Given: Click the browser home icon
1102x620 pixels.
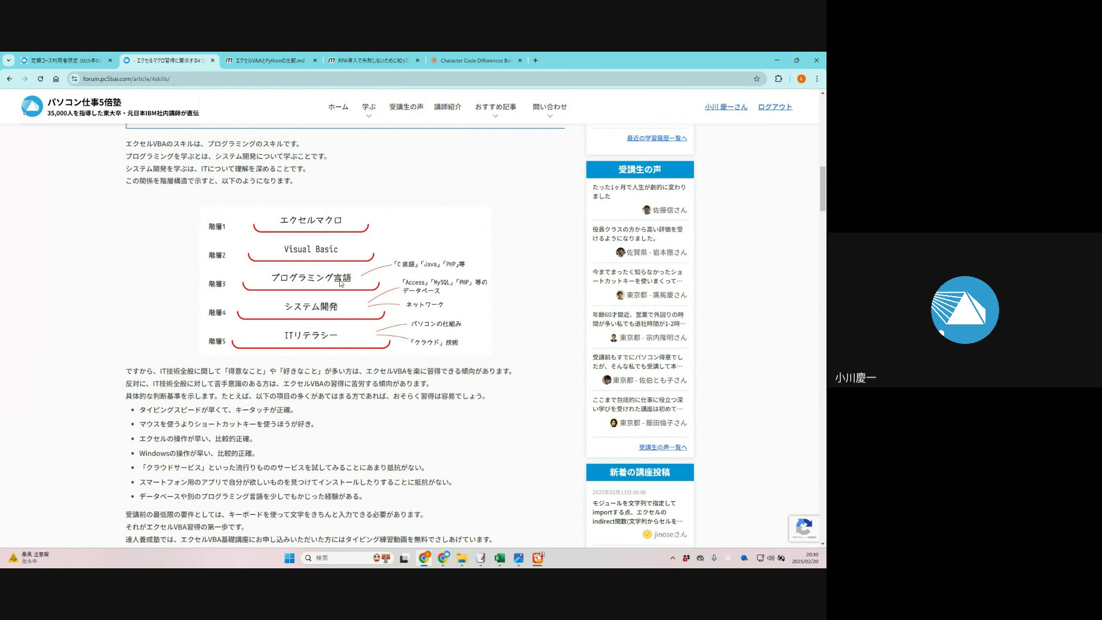Looking at the screenshot, I should [x=56, y=79].
